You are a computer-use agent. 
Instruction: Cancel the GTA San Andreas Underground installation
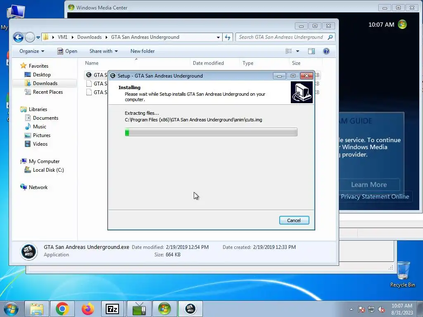[x=294, y=220]
